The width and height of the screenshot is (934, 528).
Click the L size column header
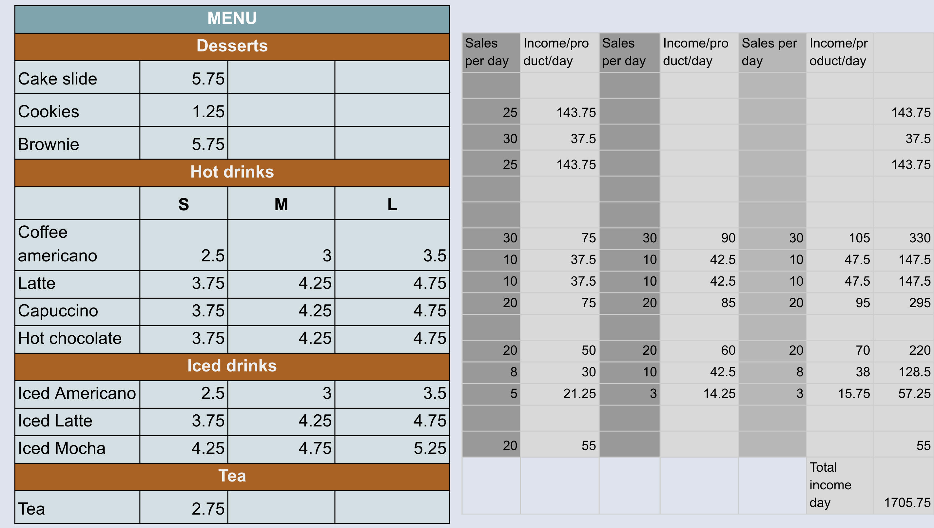392,204
